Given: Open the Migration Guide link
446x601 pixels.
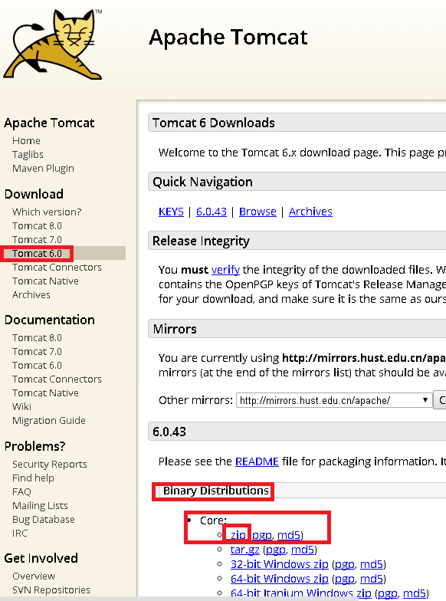Looking at the screenshot, I should [x=49, y=420].
